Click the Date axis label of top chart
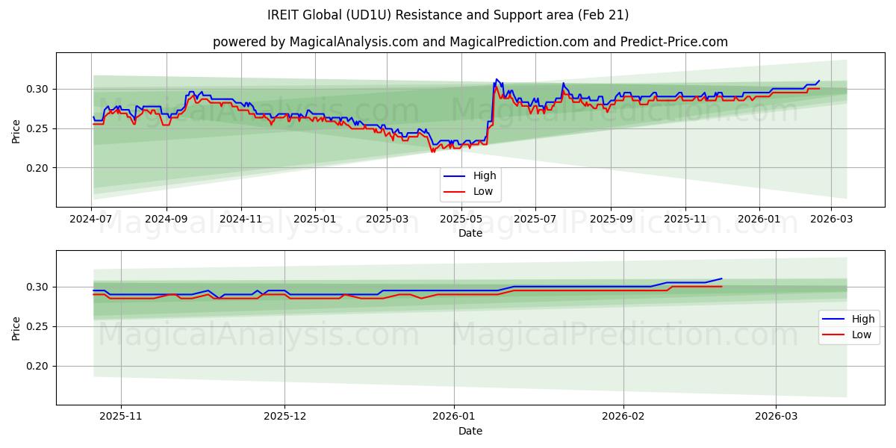The width and height of the screenshot is (896, 448). click(471, 232)
